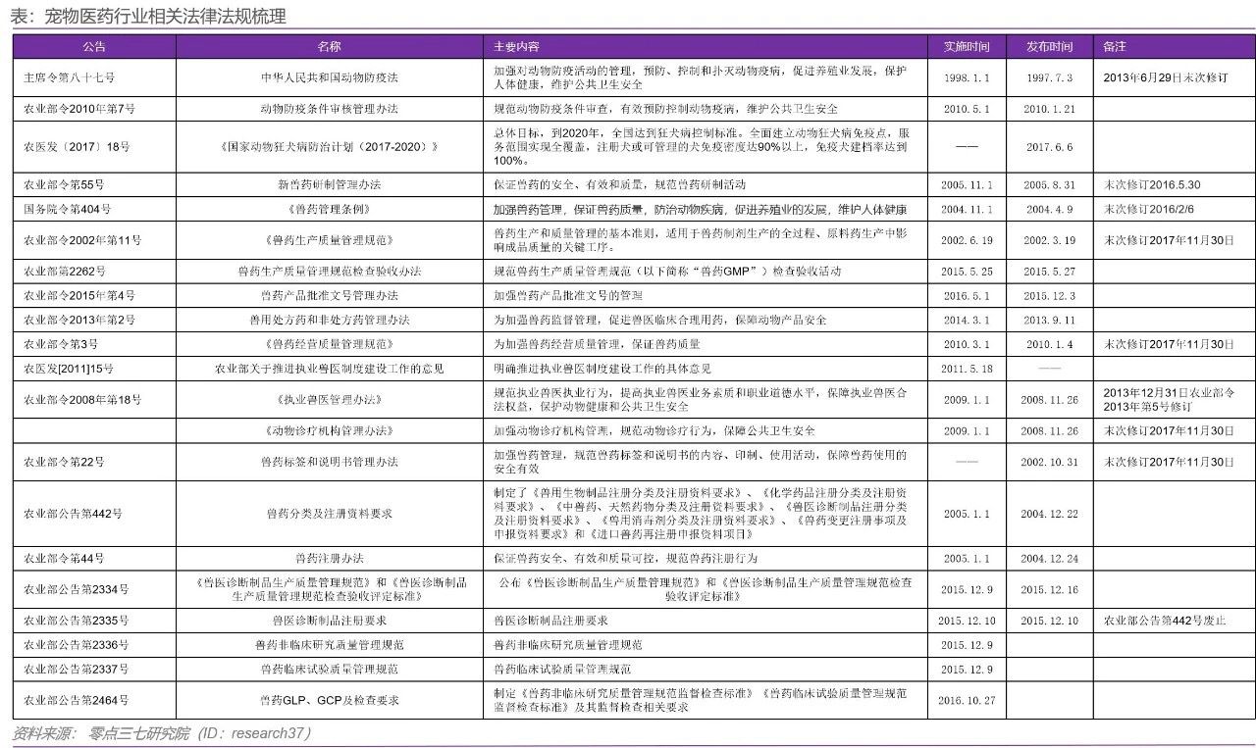Screen dimensions: 1256x748
Task: Select the cell 农医发[2011]15号
Action: (x=69, y=369)
